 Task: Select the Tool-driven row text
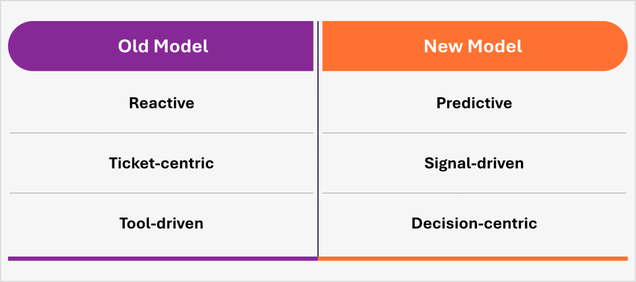161,223
